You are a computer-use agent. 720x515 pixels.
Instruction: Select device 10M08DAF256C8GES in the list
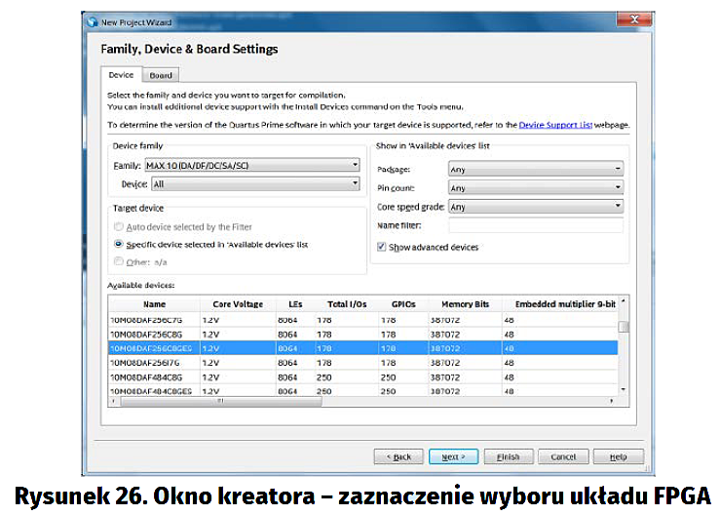click(152, 347)
